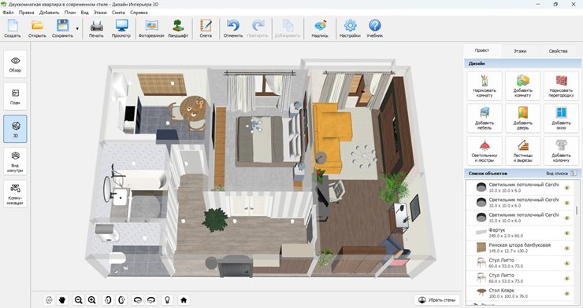Screen dimensions: 583x308
Task: Switch to the Обзор view mode
Action: tap(15, 64)
